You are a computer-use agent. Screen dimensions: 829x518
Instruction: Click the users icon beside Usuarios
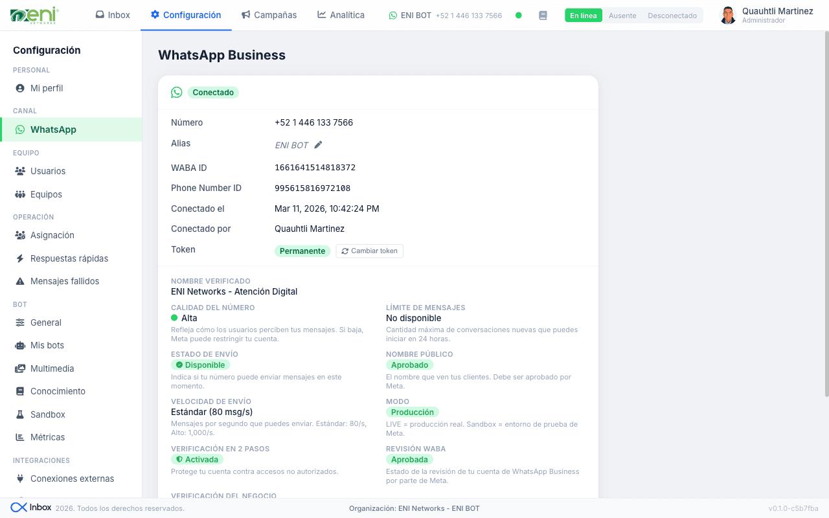[x=20, y=171]
